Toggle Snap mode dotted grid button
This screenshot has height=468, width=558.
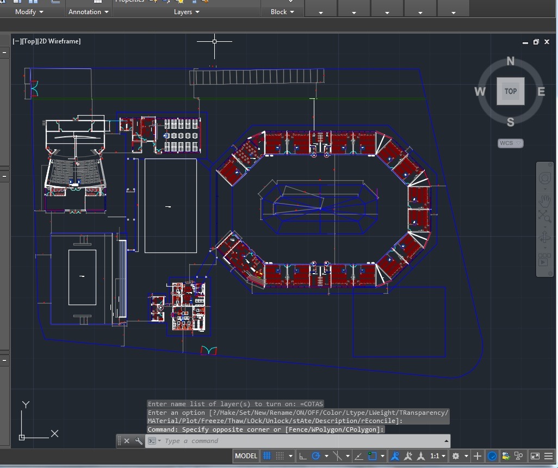point(280,456)
